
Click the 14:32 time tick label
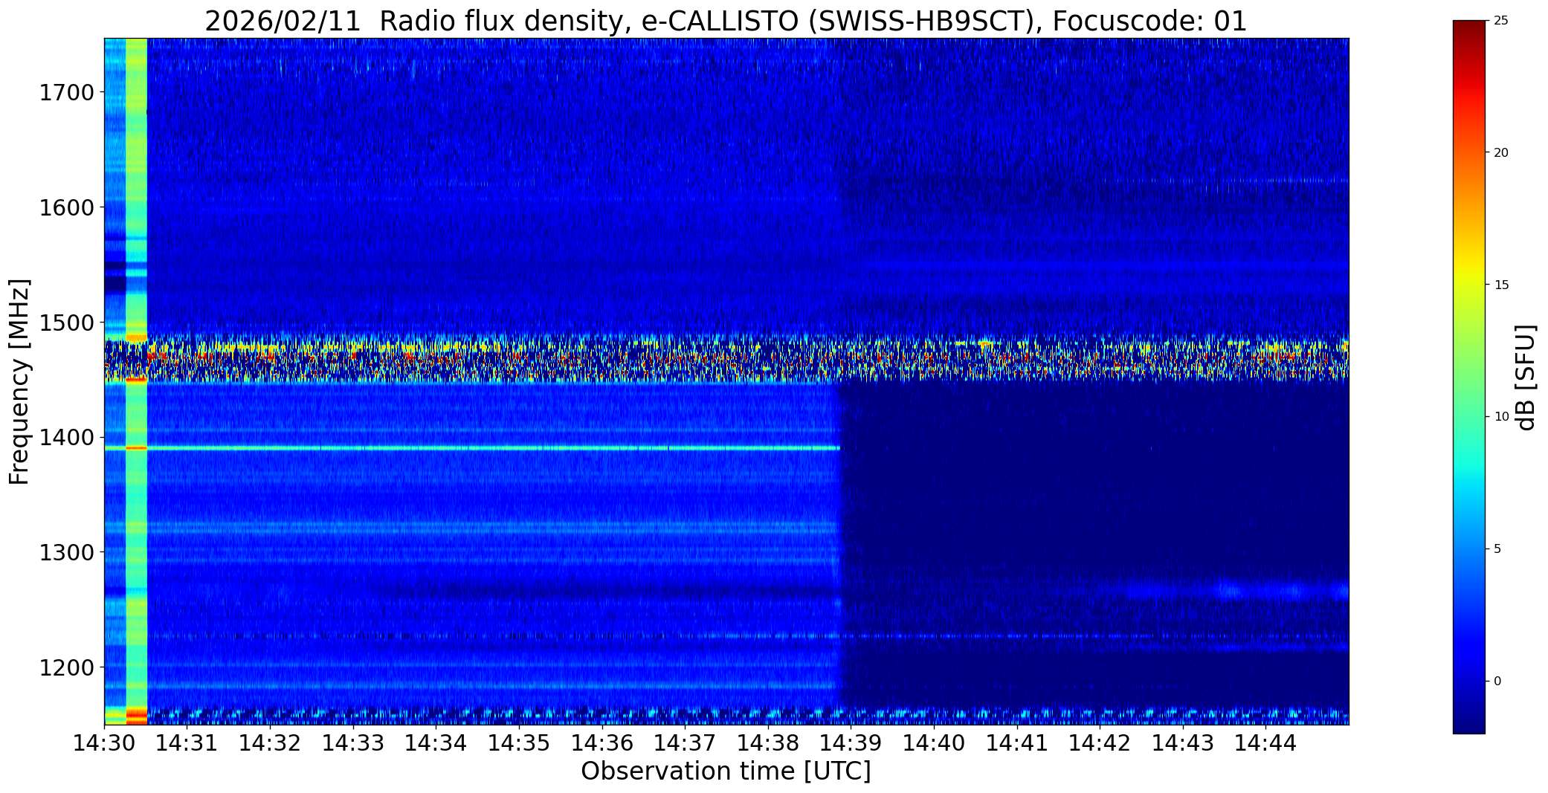[270, 742]
